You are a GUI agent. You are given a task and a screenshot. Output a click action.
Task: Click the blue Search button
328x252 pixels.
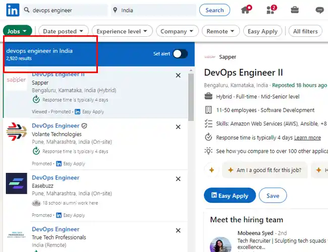point(214,10)
